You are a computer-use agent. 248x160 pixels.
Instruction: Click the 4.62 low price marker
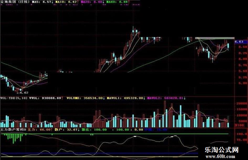(x=23, y=93)
